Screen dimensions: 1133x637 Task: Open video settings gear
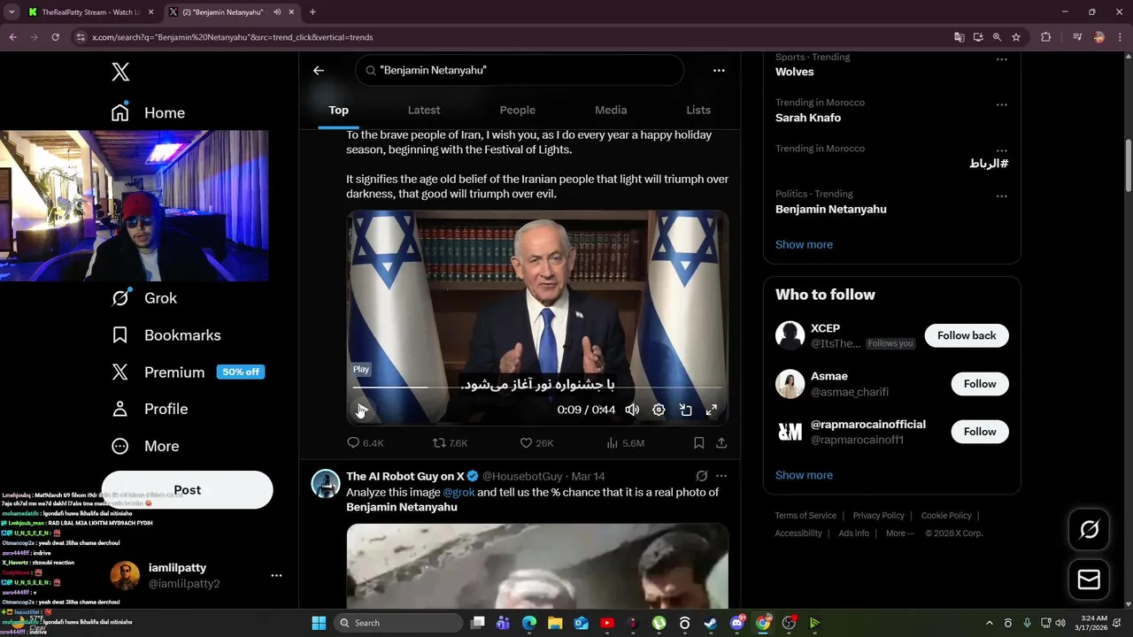pos(659,410)
